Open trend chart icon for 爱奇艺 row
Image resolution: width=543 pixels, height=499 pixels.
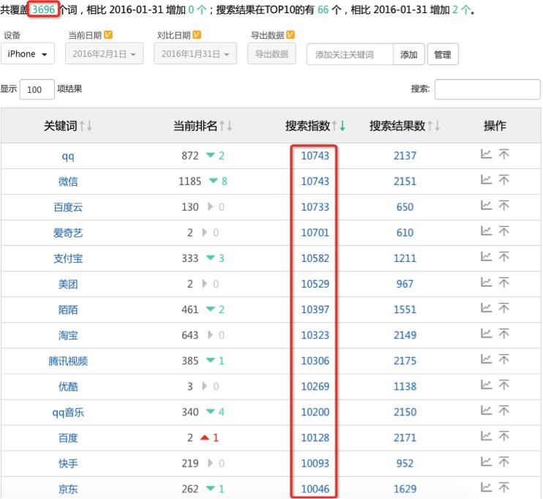pos(486,231)
